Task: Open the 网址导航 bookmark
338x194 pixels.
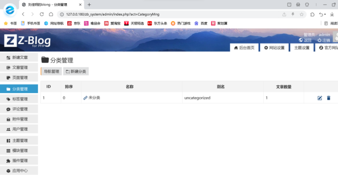Action: click(54, 23)
